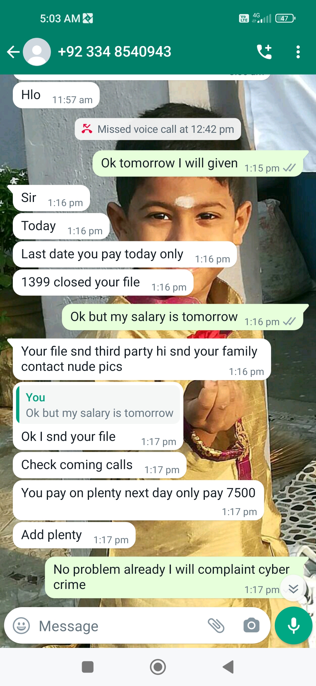The height and width of the screenshot is (686, 316).
Task: Tap the Missed voice call notice
Action: [x=158, y=129]
